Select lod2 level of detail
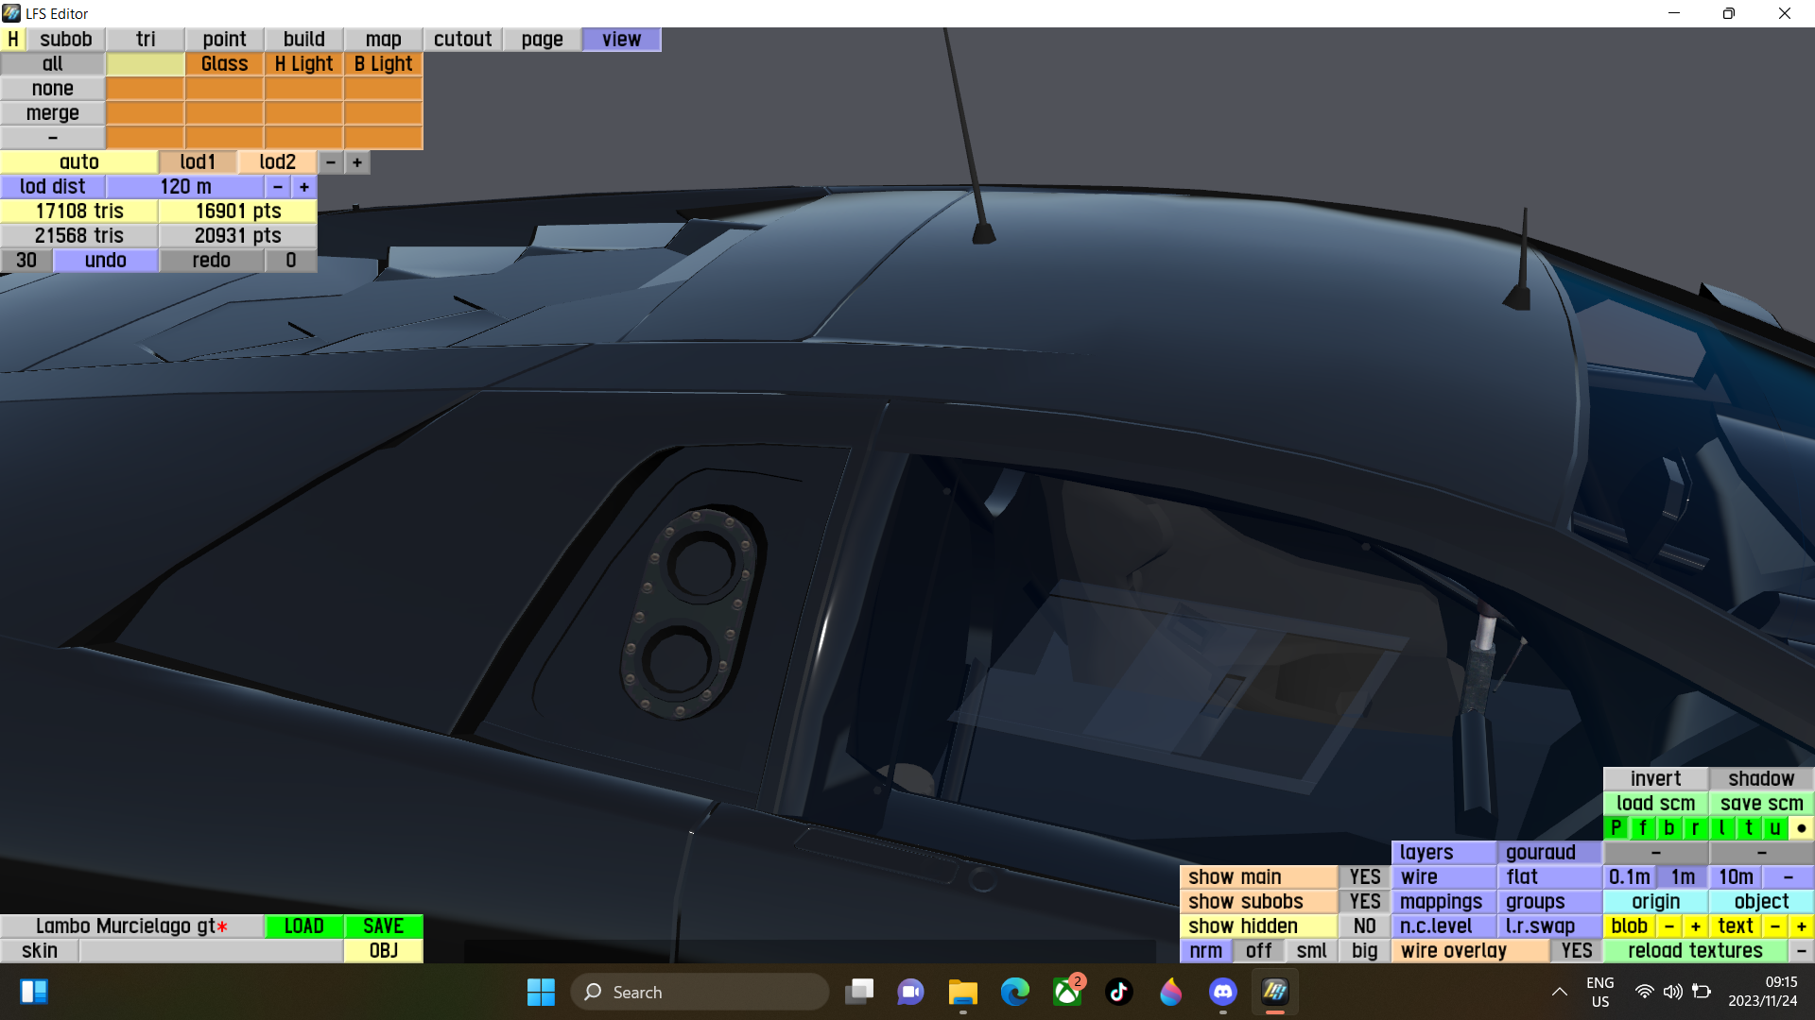This screenshot has width=1815, height=1020. pyautogui.click(x=277, y=162)
